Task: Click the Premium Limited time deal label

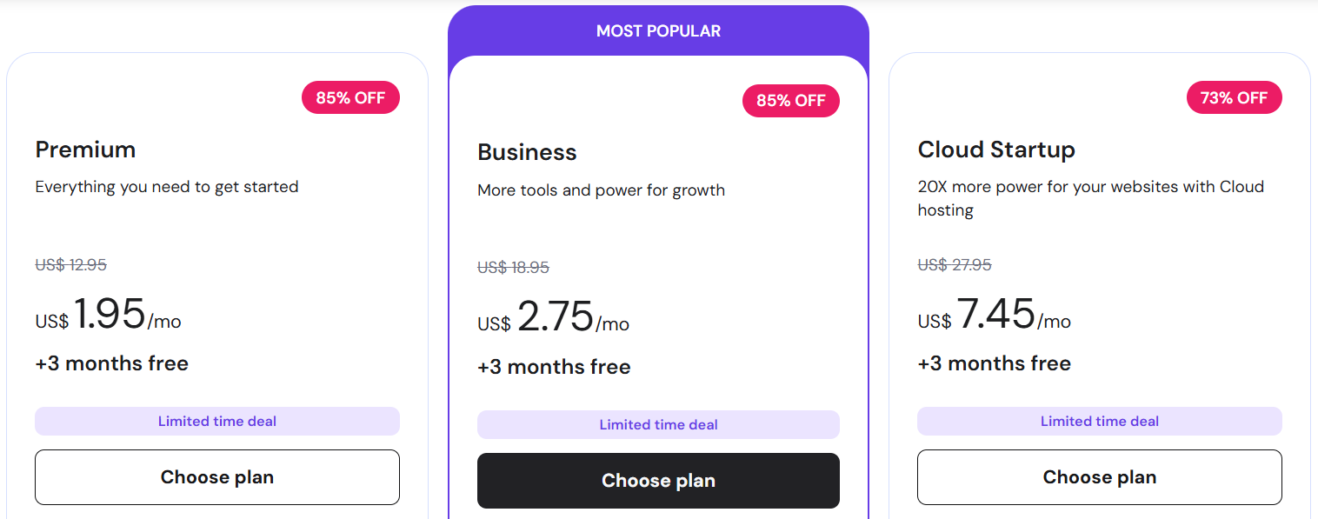Action: pos(217,422)
